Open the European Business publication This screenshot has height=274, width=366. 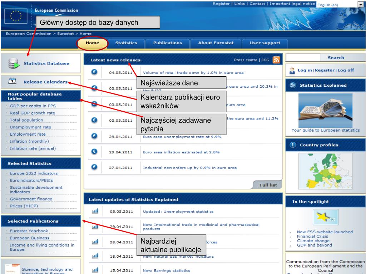[x=29, y=238]
